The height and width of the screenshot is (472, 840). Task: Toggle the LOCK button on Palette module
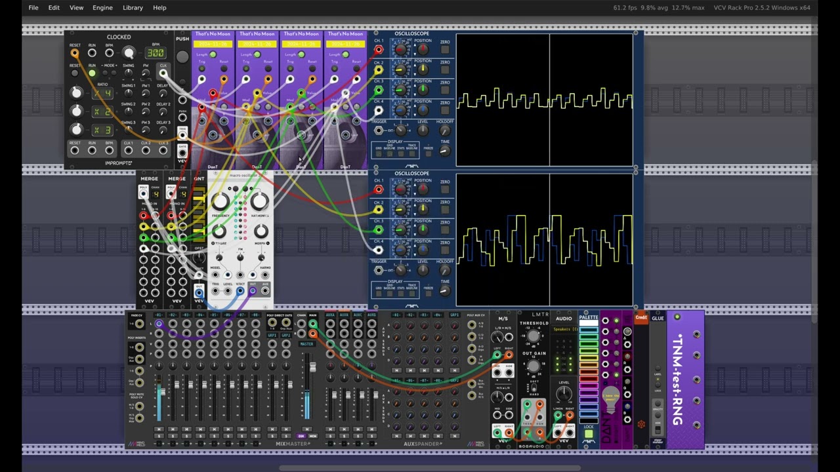[x=589, y=434]
